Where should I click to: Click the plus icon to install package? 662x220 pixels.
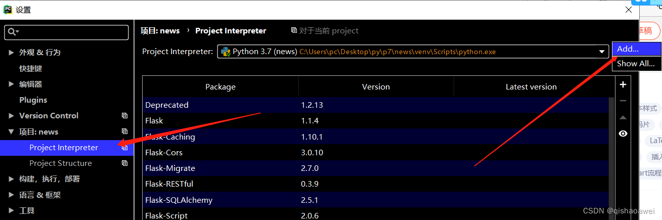coord(623,85)
